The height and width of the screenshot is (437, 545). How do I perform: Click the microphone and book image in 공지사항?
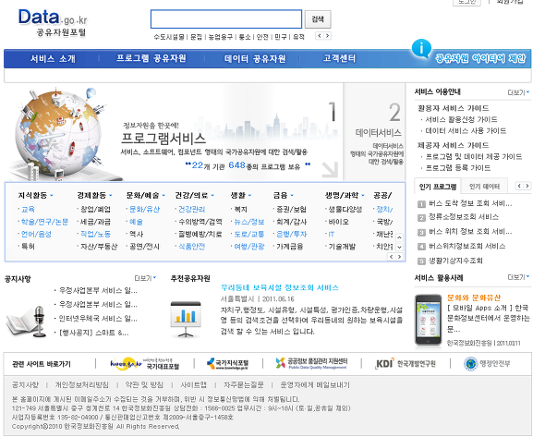click(27, 322)
